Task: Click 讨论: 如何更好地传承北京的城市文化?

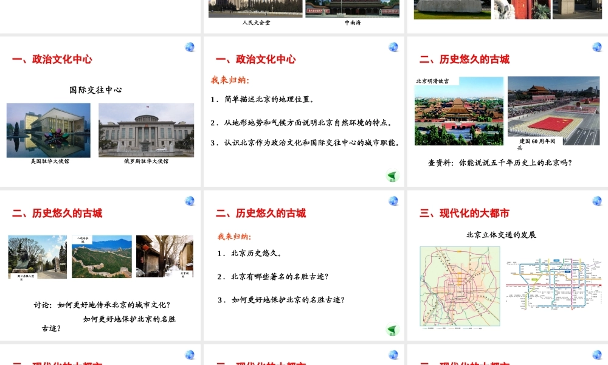Action: (102, 305)
